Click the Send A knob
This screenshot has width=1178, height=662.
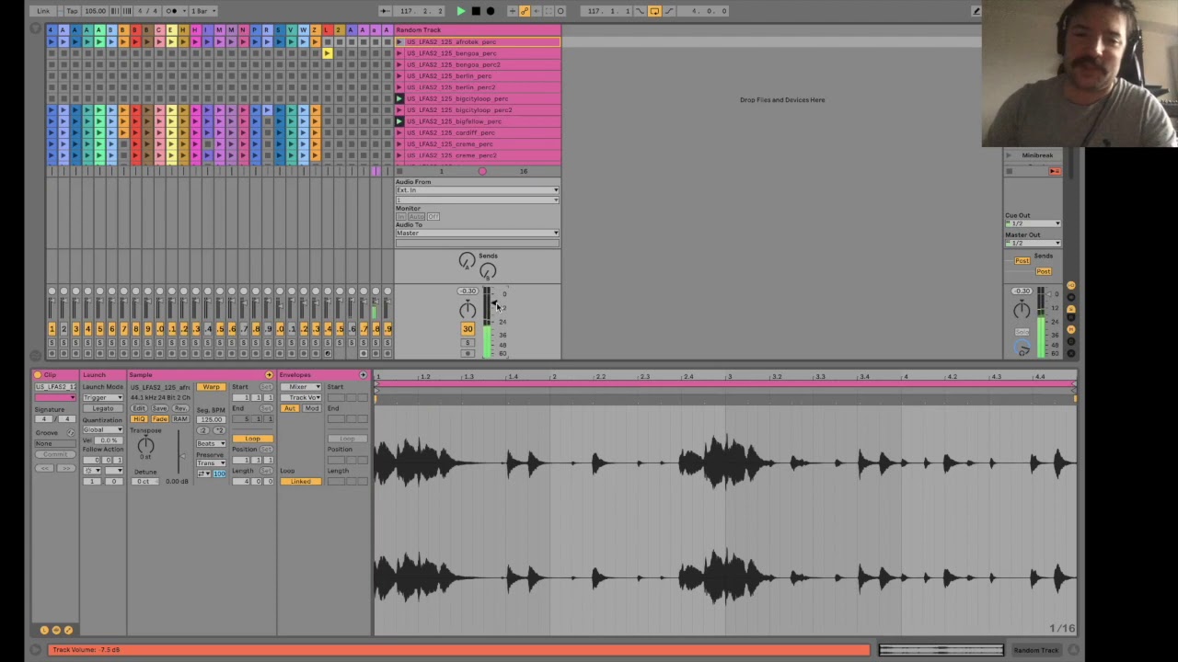(x=467, y=261)
